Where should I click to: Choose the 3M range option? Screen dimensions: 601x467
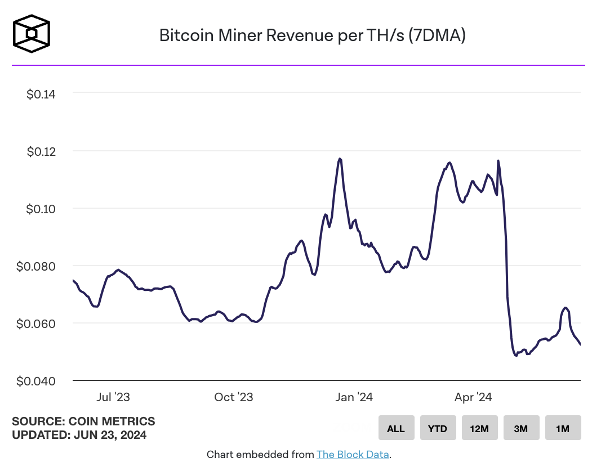(521, 428)
